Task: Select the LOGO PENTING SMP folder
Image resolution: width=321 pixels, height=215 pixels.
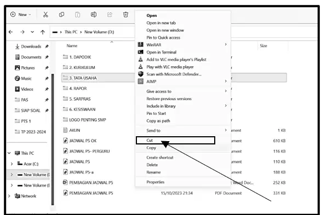Action: [x=84, y=120]
